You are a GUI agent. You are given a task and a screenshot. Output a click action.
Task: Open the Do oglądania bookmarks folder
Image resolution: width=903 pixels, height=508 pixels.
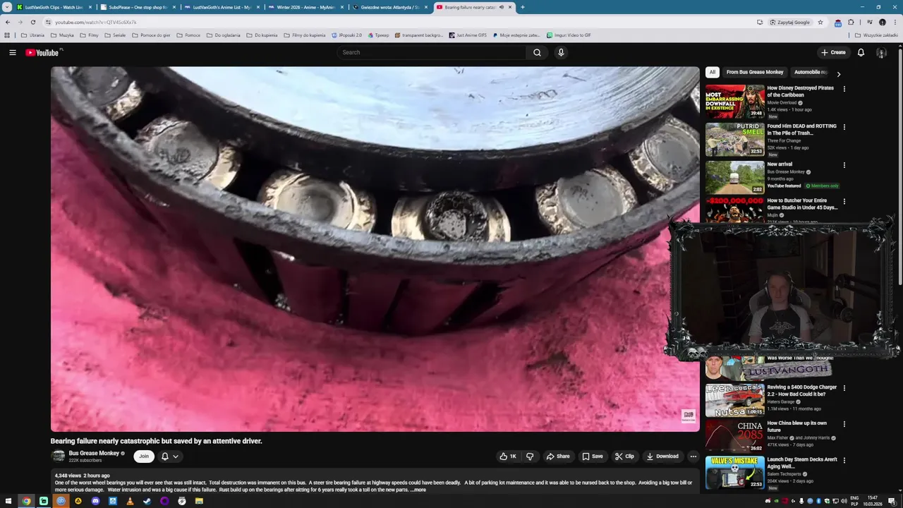[x=223, y=35]
